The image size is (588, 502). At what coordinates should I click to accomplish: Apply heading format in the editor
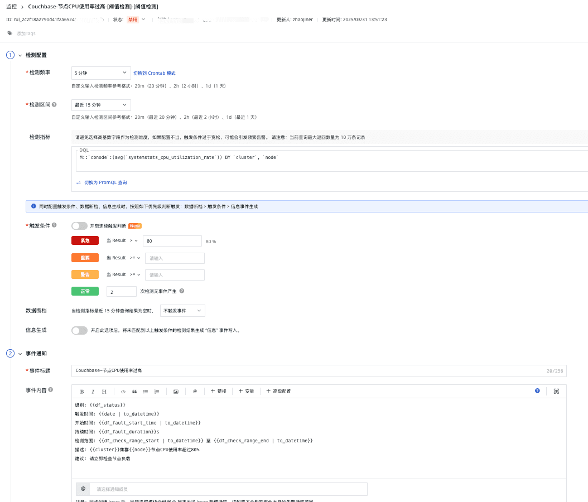(x=104, y=392)
